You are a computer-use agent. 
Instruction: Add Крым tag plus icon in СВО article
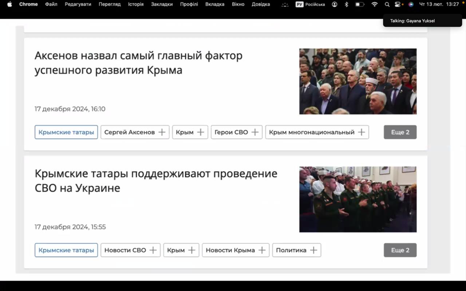pos(191,250)
